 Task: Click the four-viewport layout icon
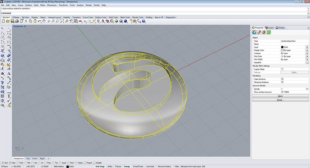tap(76, 21)
